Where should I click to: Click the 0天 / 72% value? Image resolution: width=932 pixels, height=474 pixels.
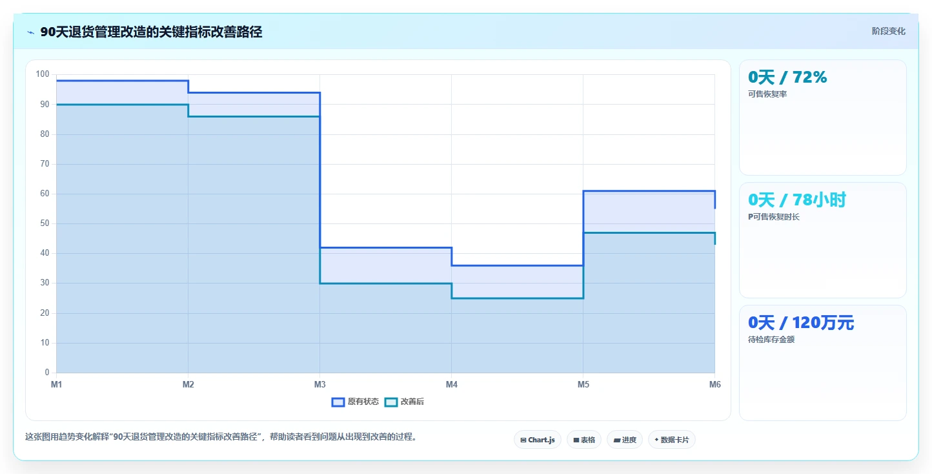tap(787, 77)
